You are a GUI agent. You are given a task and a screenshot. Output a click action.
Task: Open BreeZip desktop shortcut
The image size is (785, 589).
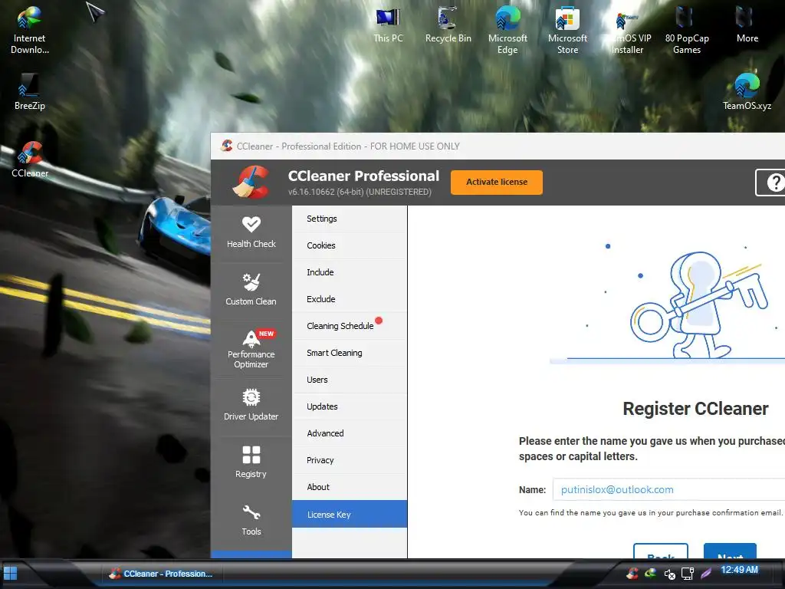(x=30, y=92)
